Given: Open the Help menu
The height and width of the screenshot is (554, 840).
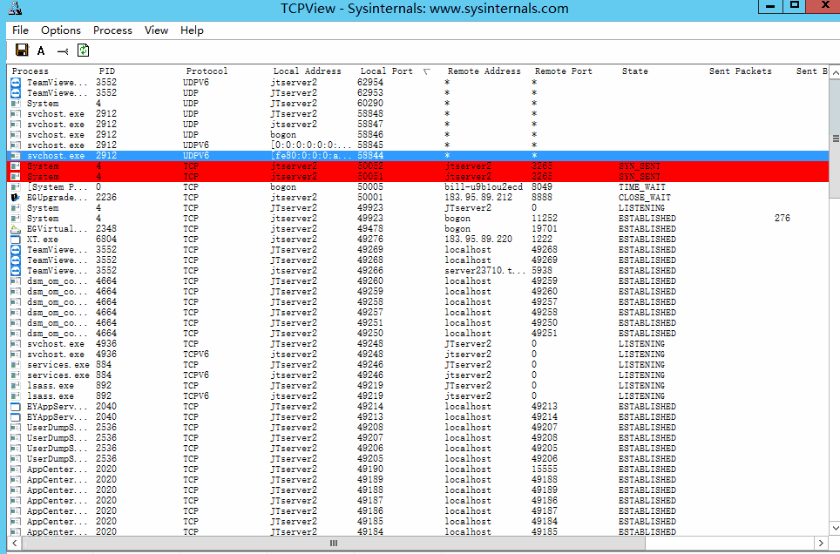Looking at the screenshot, I should pyautogui.click(x=192, y=30).
